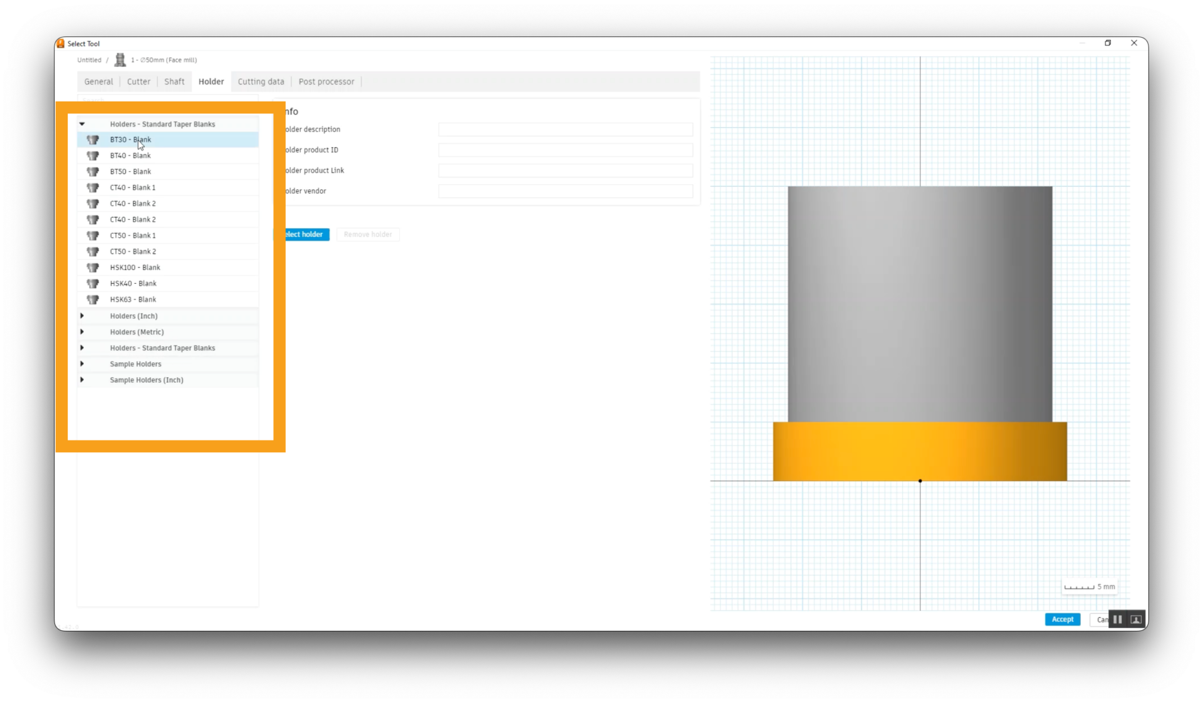Collapse the expanded Holders - Standard Taper Blanks group
The height and width of the screenshot is (703, 1203).
point(82,124)
